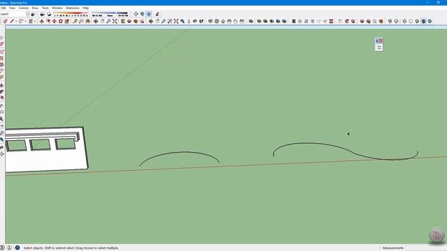Select the Outer Shell solid tool
The height and width of the screenshot is (251, 447).
pyautogui.click(x=251, y=22)
